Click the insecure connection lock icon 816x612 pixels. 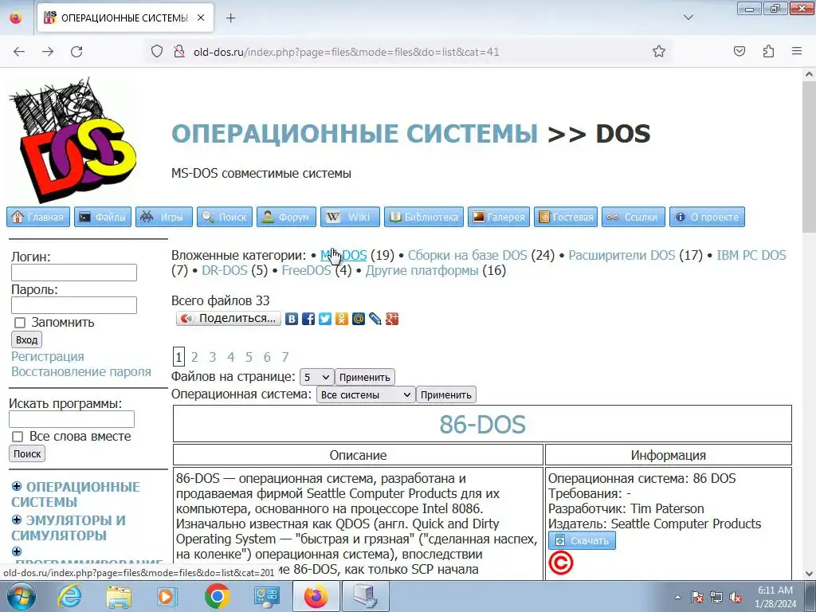click(x=179, y=52)
